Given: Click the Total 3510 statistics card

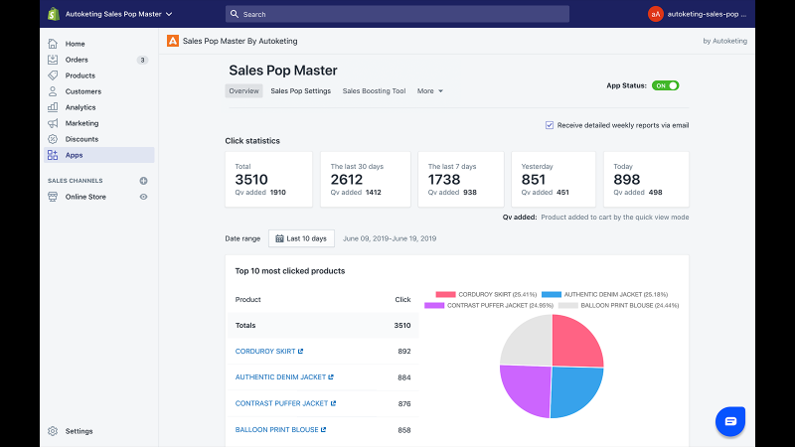Looking at the screenshot, I should point(268,180).
